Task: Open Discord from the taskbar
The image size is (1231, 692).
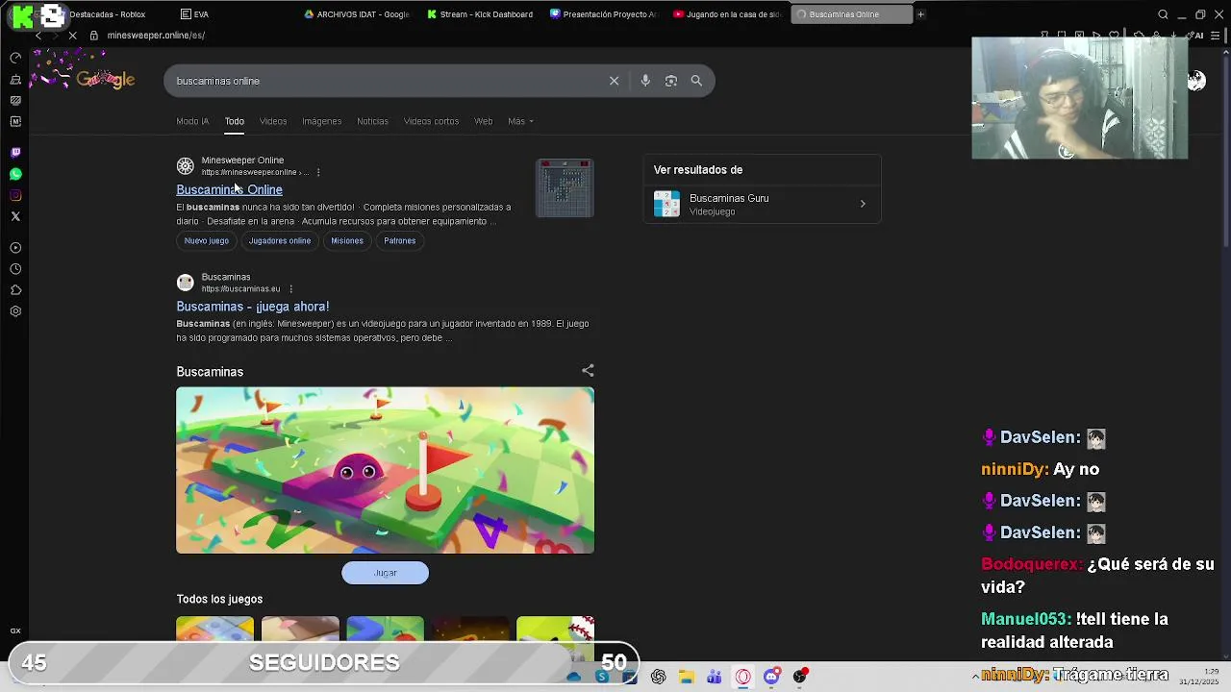Action: point(771,677)
